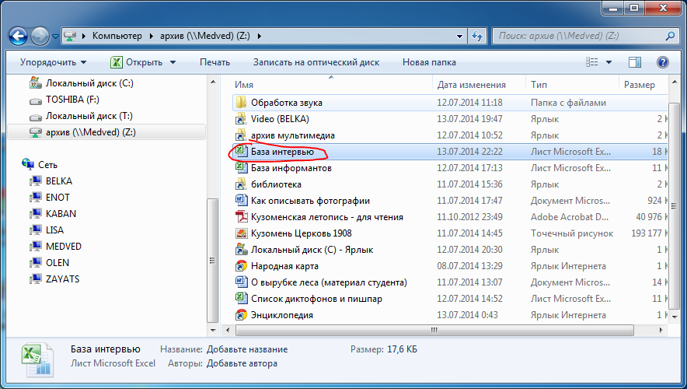Click Добавьте автора in details pane
This screenshot has height=389, width=687.
click(241, 363)
